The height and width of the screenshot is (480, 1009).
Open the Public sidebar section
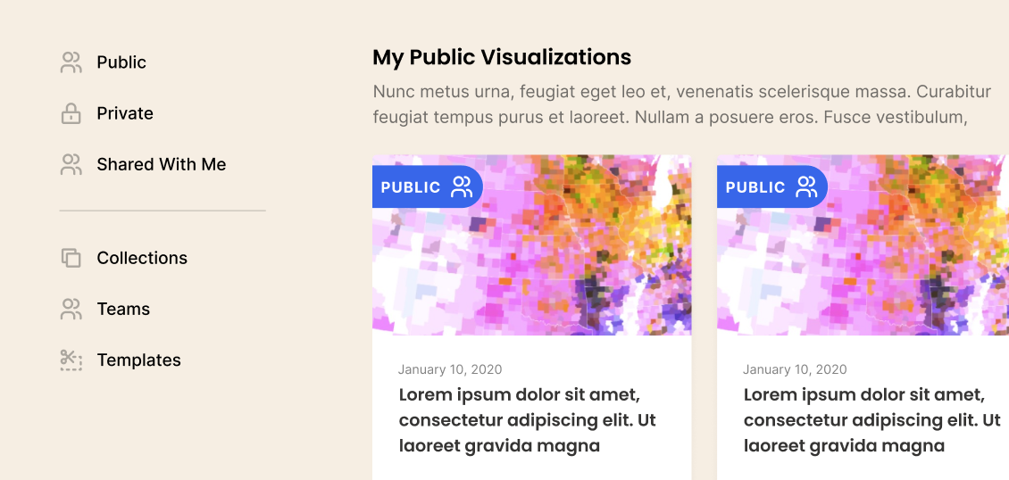(x=121, y=62)
